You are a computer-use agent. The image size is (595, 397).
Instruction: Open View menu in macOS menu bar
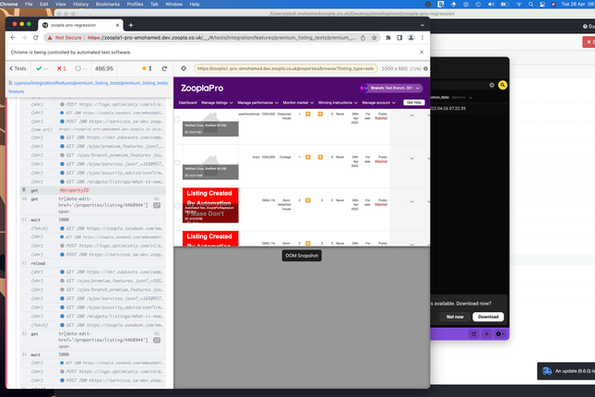pos(60,5)
